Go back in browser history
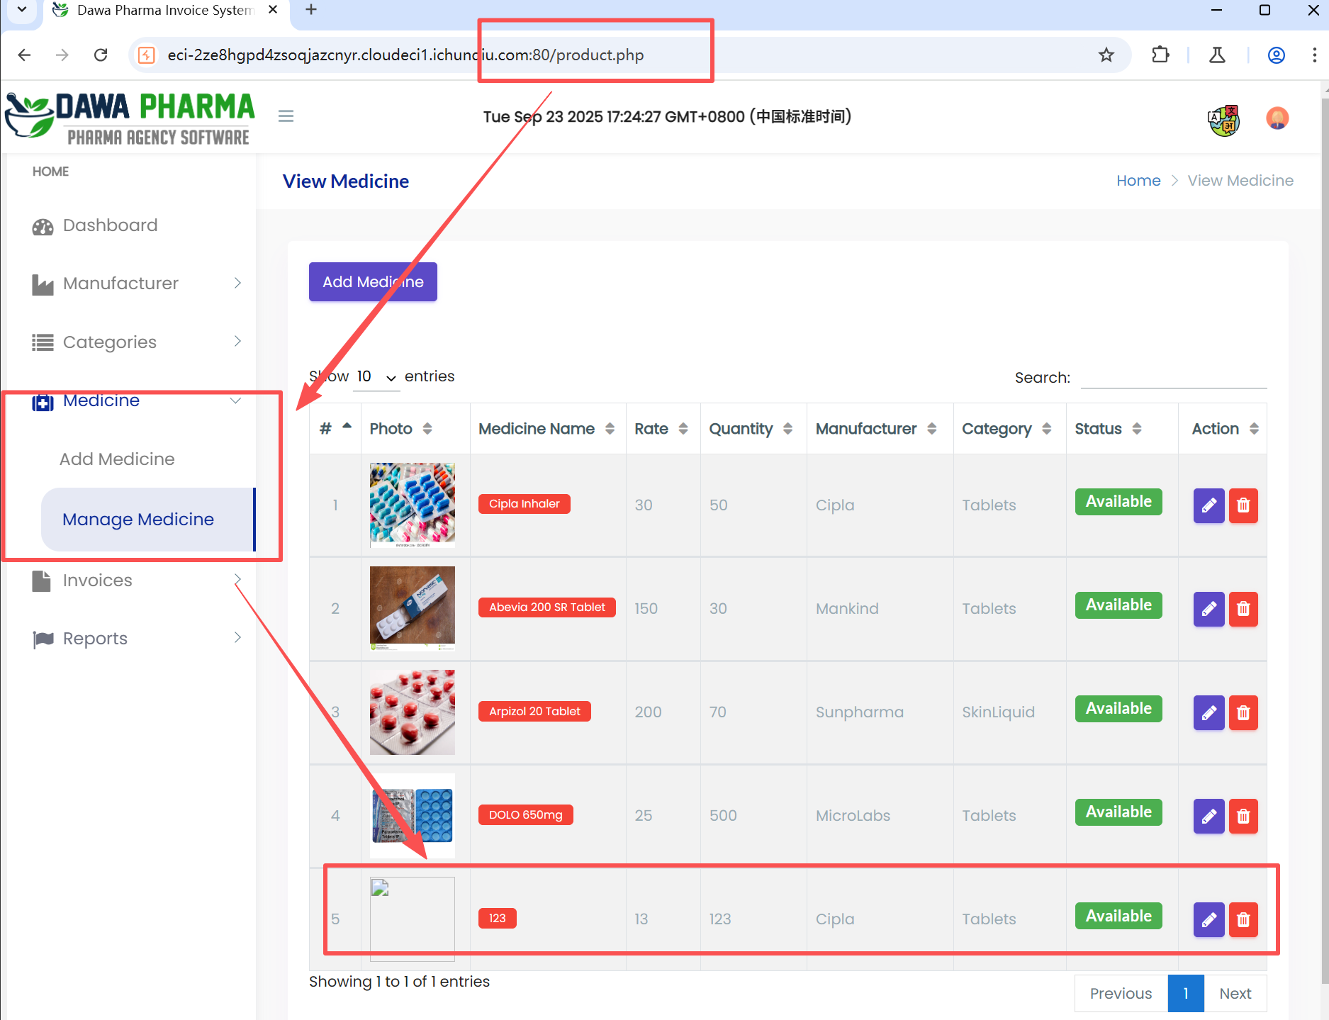This screenshot has height=1020, width=1329. [x=24, y=55]
